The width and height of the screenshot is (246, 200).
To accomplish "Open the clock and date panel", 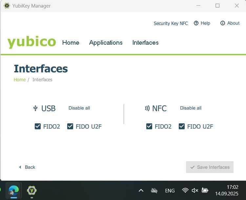I will tap(227, 190).
